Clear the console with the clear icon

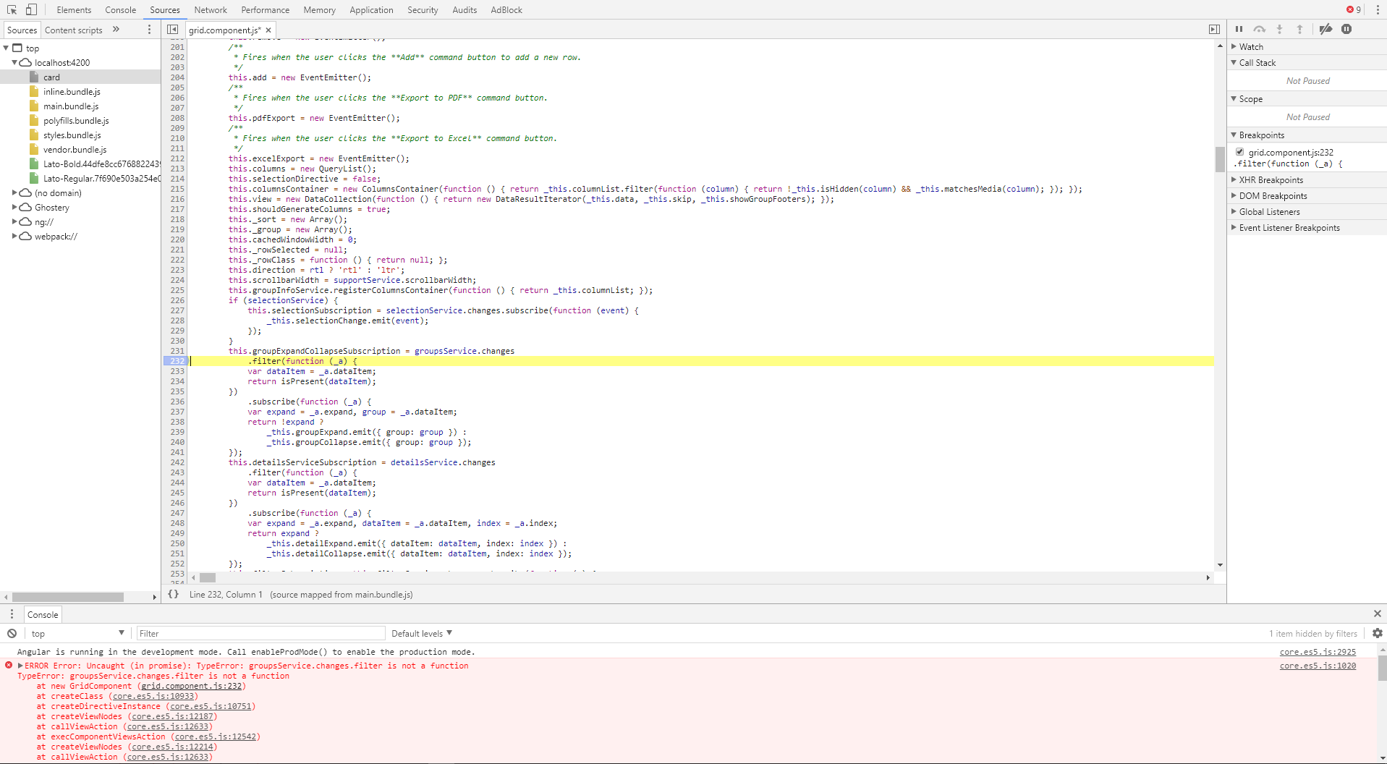coord(12,633)
